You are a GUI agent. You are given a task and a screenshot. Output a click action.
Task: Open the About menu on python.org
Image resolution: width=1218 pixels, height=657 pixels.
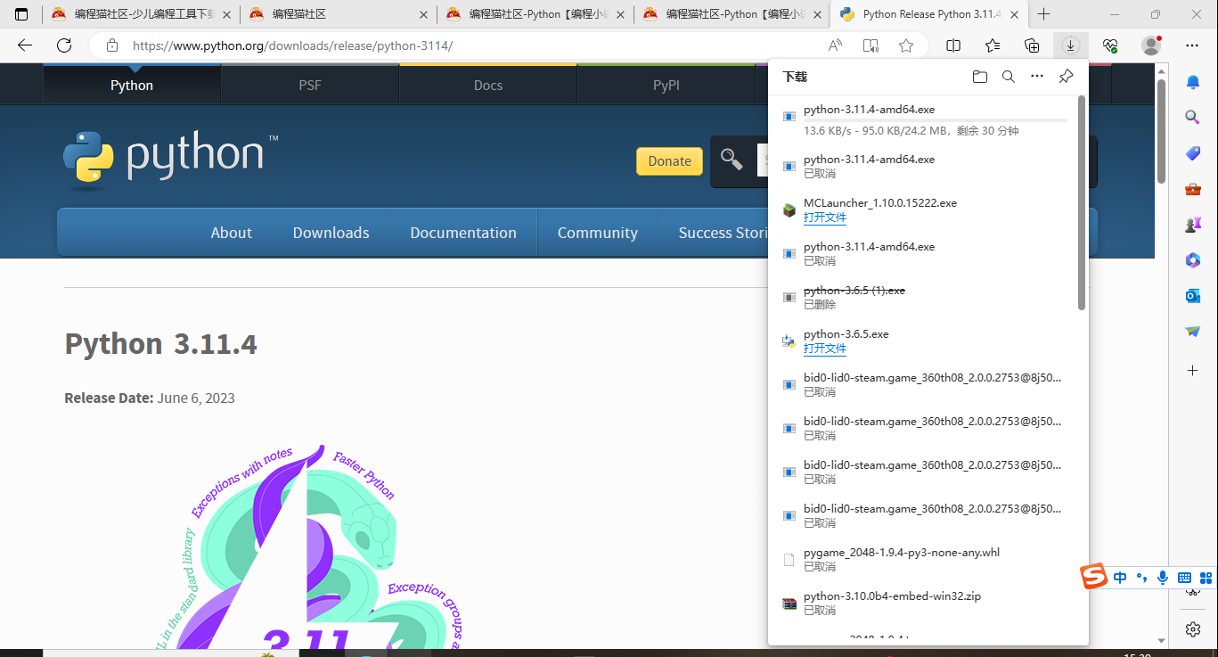click(232, 233)
